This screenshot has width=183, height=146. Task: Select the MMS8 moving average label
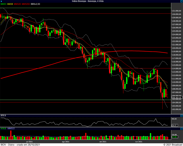click(x=10, y=4)
